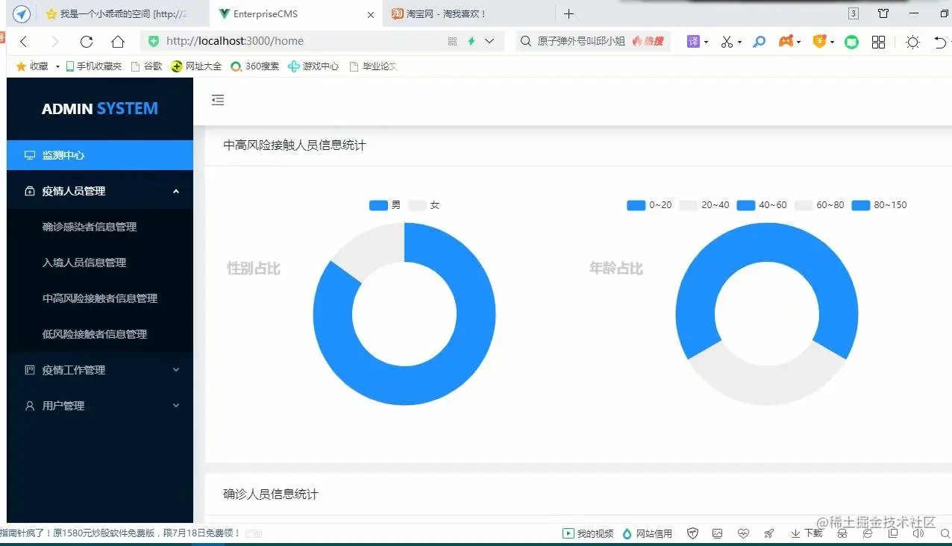Click the lightning speed mode icon
This screenshot has height=546, width=952.
[x=472, y=42]
